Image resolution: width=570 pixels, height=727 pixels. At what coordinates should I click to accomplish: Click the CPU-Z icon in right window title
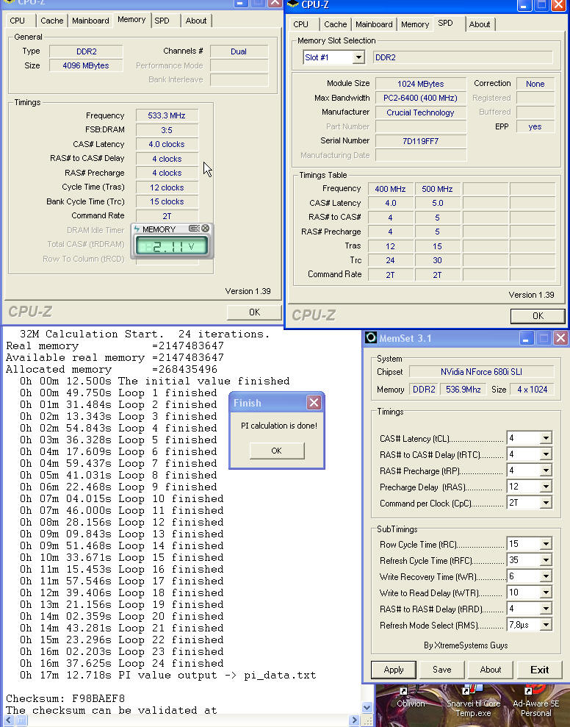tap(292, 4)
